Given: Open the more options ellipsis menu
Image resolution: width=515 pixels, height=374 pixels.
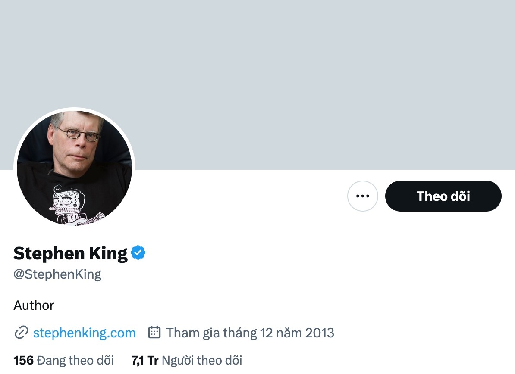Looking at the screenshot, I should (x=362, y=196).
